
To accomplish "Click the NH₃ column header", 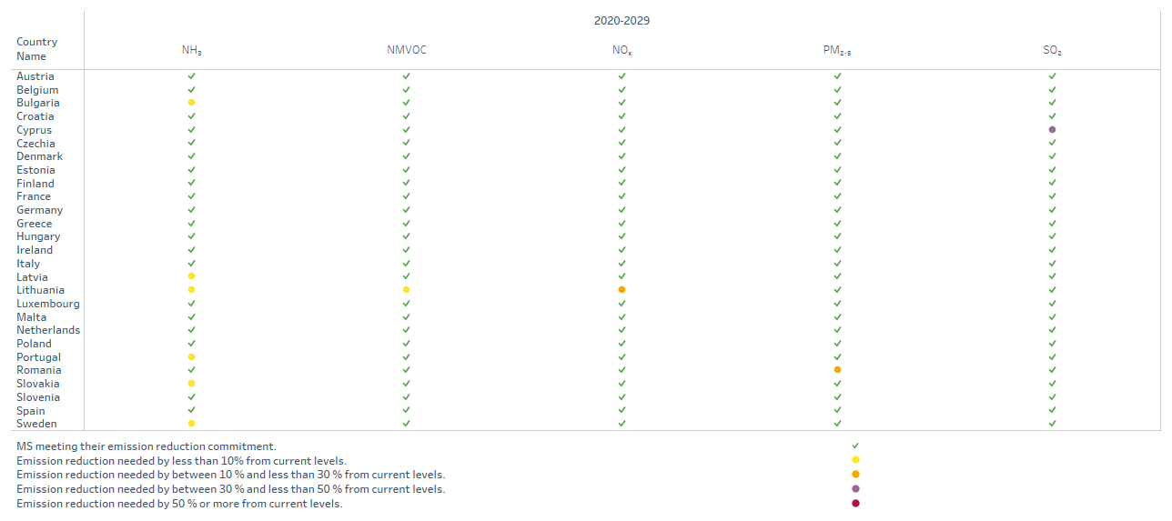I will tap(191, 50).
